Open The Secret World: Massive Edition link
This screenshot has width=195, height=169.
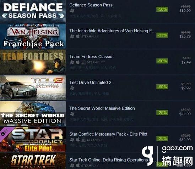102,108
